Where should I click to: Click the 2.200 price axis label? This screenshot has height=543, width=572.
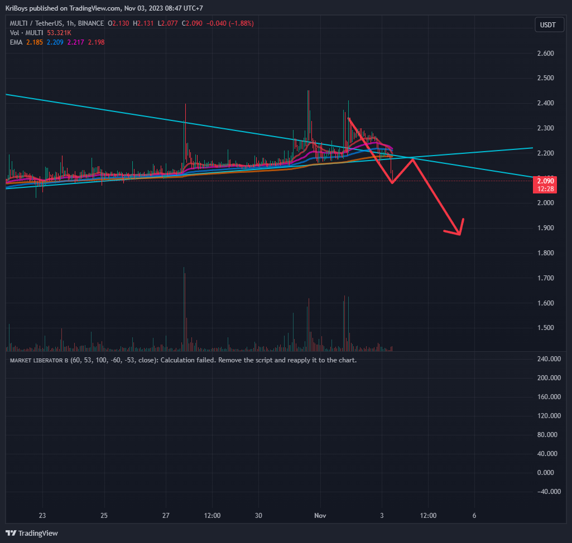(545, 153)
